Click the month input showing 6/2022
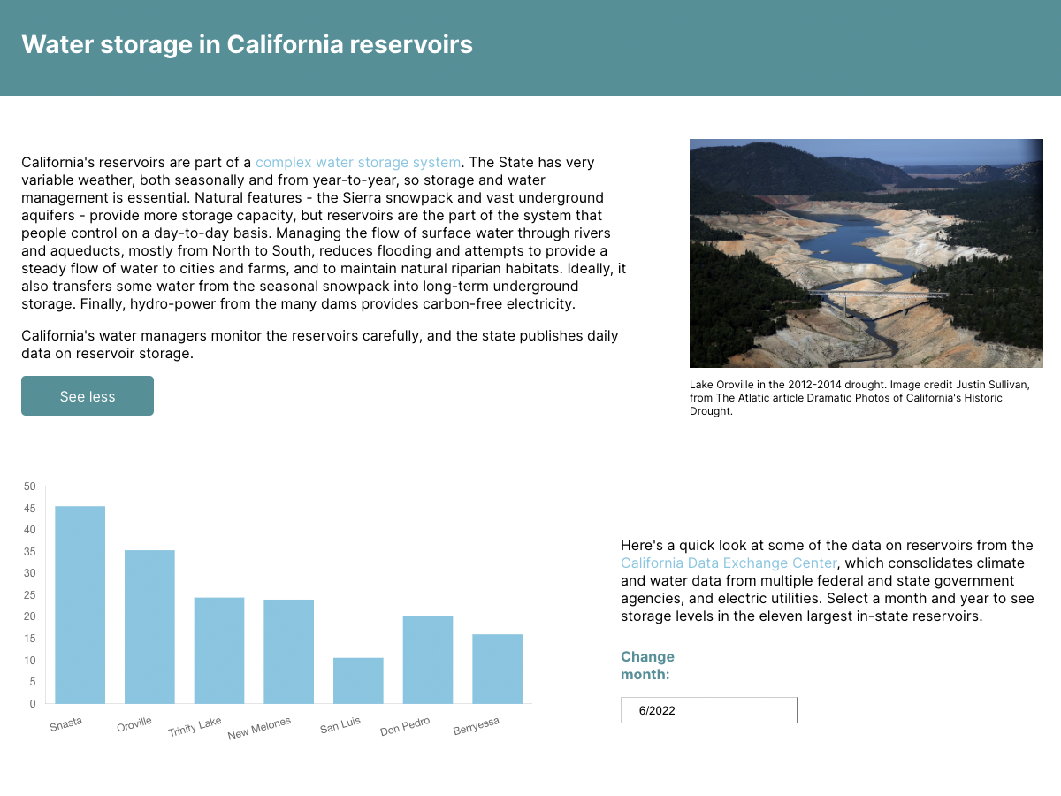This screenshot has height=796, width=1061. coord(708,710)
